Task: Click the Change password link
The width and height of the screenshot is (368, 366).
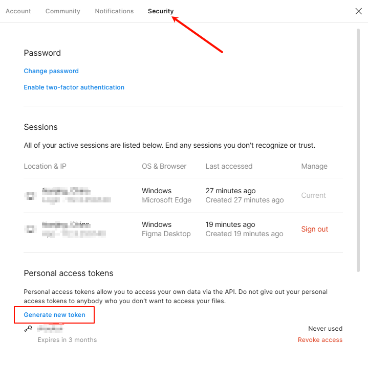Action: point(51,71)
